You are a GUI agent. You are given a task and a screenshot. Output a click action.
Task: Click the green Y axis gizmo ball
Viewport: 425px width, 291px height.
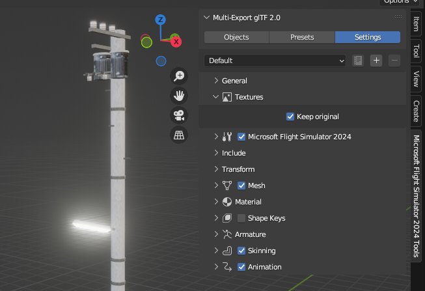147,43
